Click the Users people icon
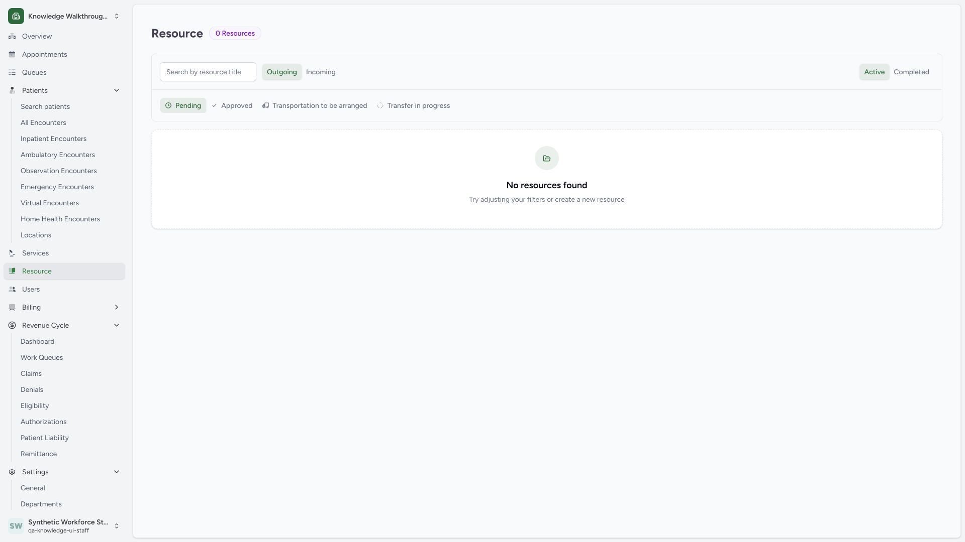The image size is (965, 542). click(12, 290)
